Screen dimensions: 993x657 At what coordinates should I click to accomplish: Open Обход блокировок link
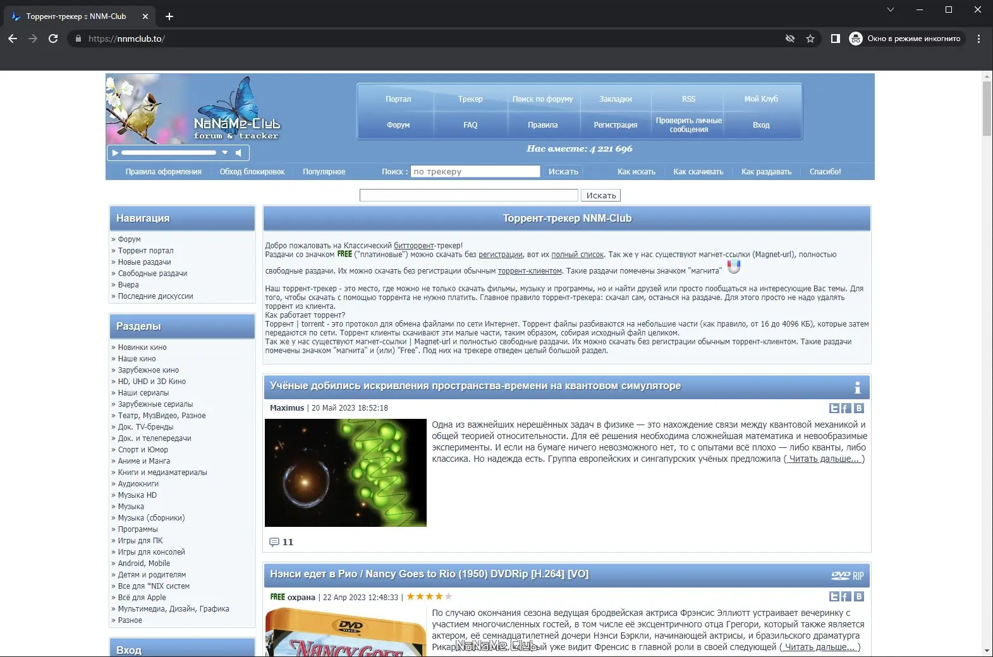point(252,172)
